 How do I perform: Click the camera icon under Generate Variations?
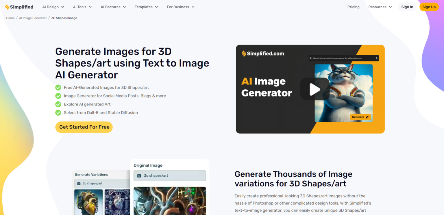coord(79,183)
